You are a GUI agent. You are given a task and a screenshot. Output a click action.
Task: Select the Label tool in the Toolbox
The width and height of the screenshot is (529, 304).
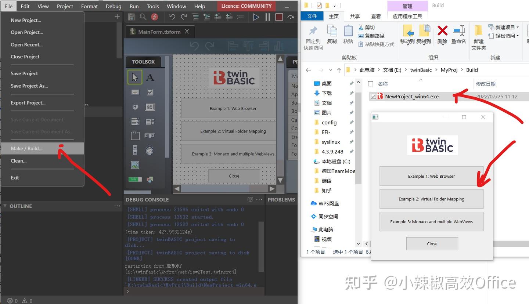[x=150, y=77]
